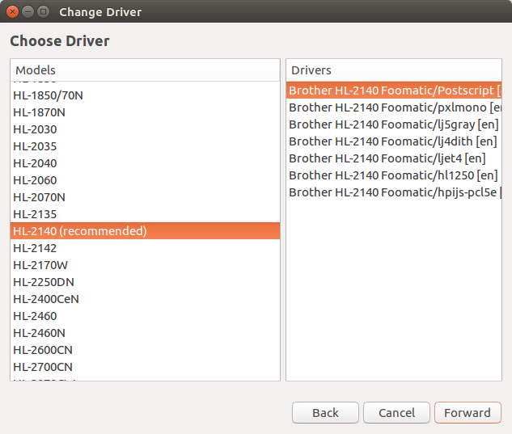Screen dimensions: 512x434
Task: Choose the HL-2030 model
Action: [x=145, y=129]
